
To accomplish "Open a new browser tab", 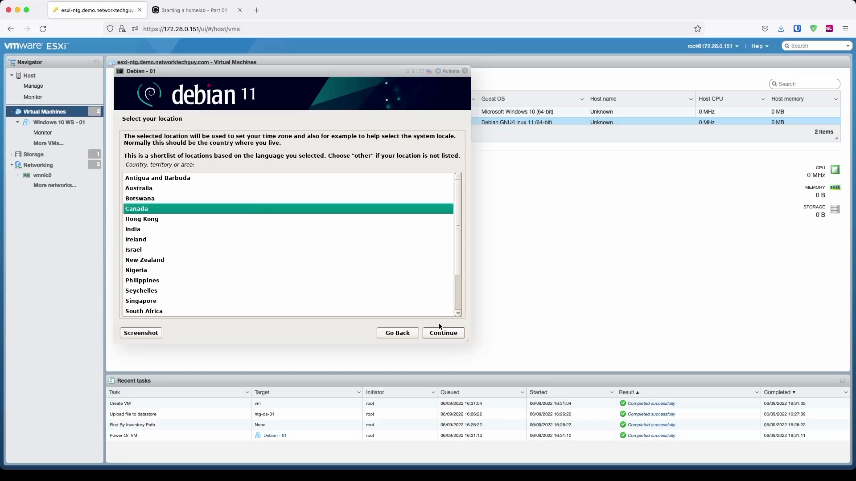I will [256, 10].
